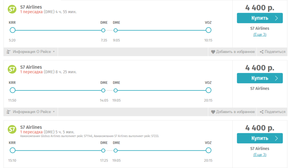
Task: Click KRR departure point on first route
Action: (13, 30)
